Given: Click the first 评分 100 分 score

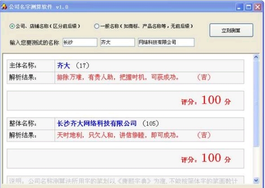Looking at the screenshot, I should 206,100.
